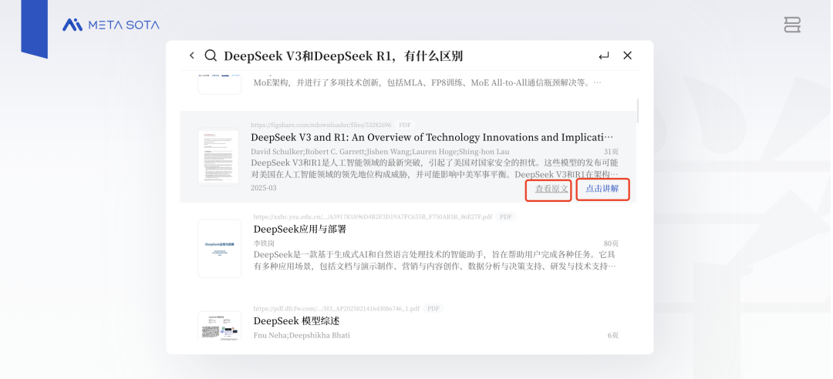Viewport: 833px width, 379px height.
Task: Click the date 2025-03
Action: point(264,188)
